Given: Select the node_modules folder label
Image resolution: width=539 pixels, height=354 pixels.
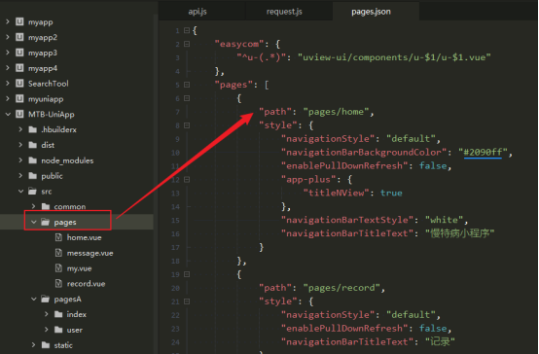Looking at the screenshot, I should click(x=67, y=160).
